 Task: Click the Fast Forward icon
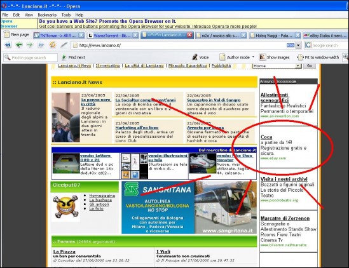click(41, 45)
